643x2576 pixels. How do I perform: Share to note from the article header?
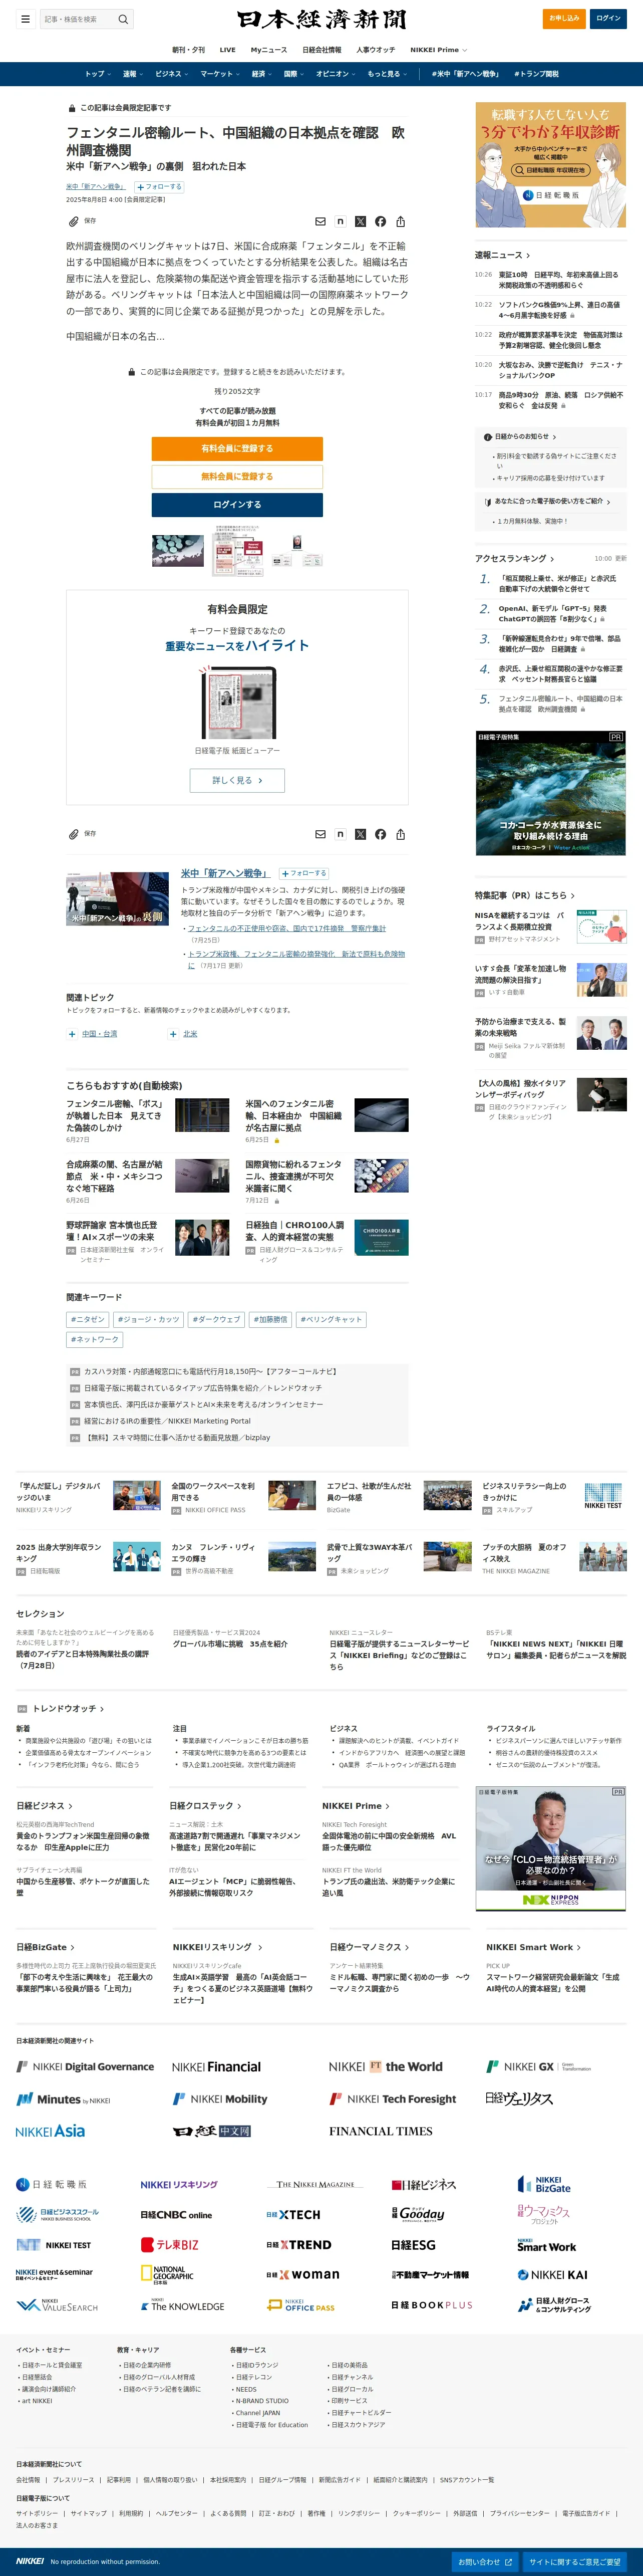(x=340, y=222)
